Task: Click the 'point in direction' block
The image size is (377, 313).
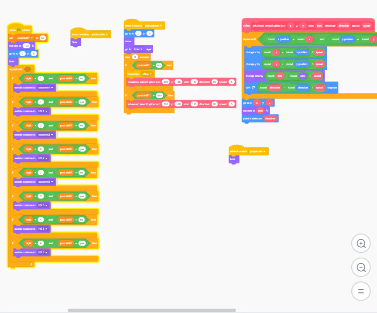Action: coord(260,119)
